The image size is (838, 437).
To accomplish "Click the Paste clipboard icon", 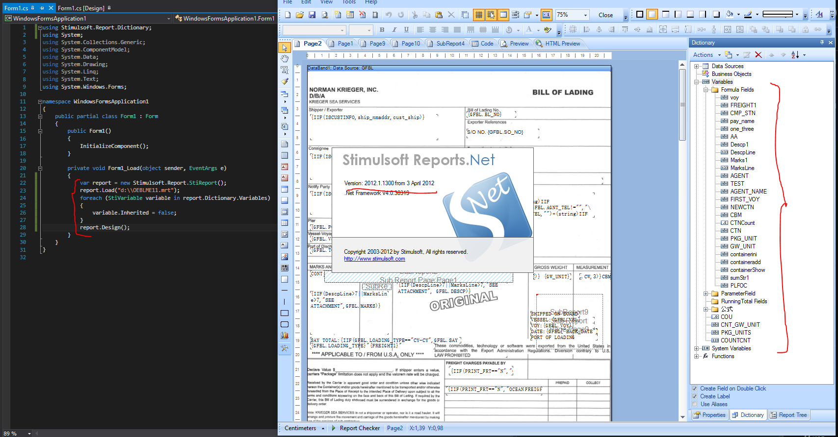I will click(439, 15).
